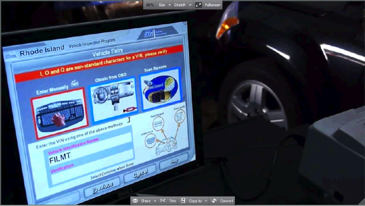Viewport: 365px width, 206px height.
Task: Click the Convert arrows icon
Action: (214, 200)
